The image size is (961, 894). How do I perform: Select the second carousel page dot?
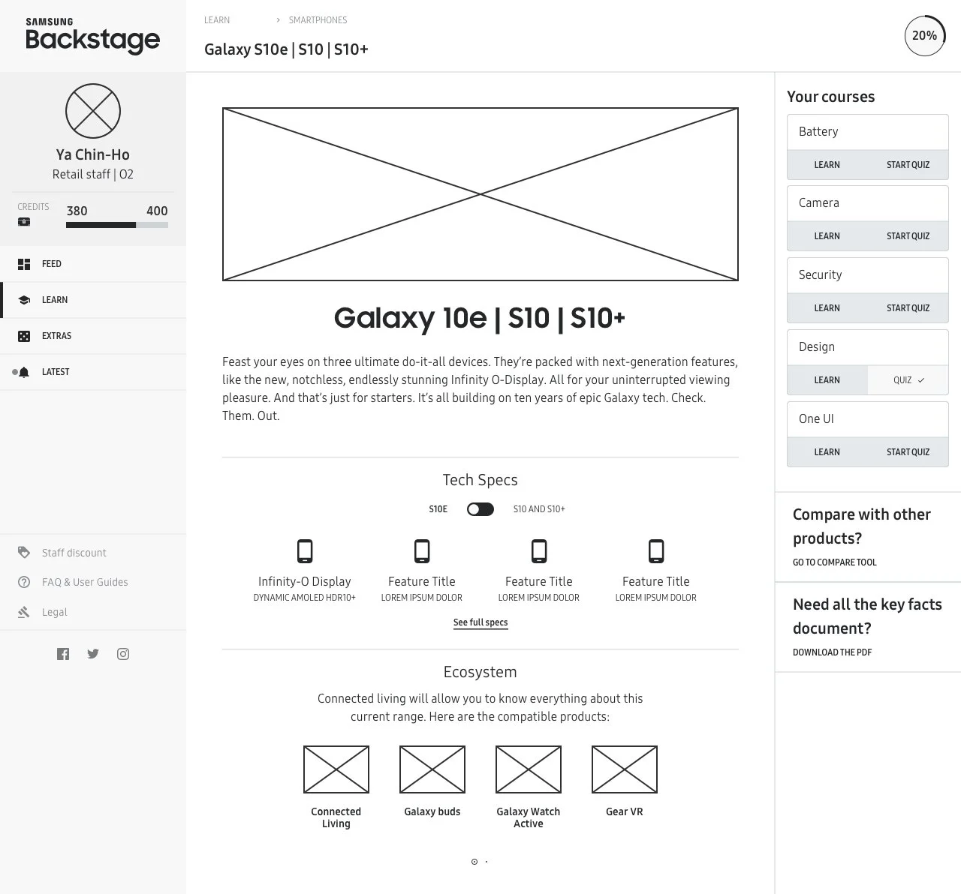pyautogui.click(x=487, y=862)
